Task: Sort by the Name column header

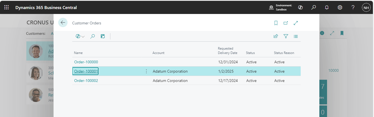Action: (78, 53)
